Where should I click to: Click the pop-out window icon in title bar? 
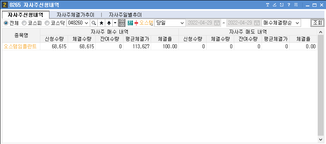tap(282, 5)
